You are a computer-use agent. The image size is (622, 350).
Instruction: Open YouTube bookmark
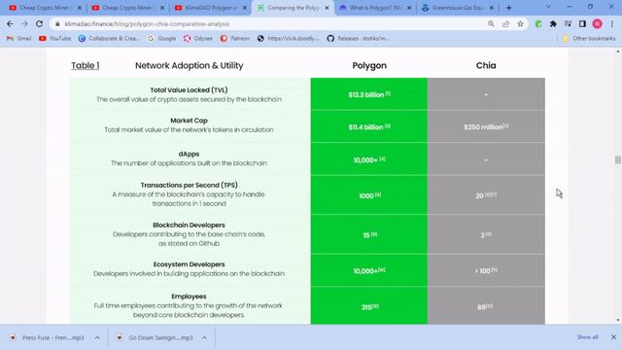click(54, 39)
